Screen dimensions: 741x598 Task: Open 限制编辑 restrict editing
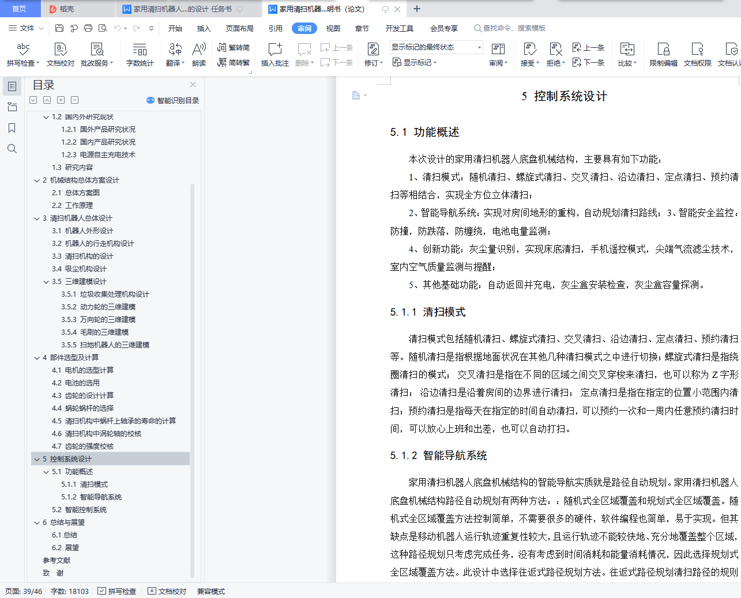[664, 55]
